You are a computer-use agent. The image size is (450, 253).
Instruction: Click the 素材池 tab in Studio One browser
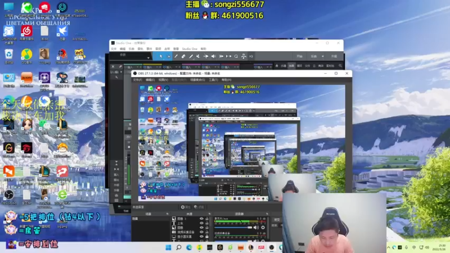point(330,66)
